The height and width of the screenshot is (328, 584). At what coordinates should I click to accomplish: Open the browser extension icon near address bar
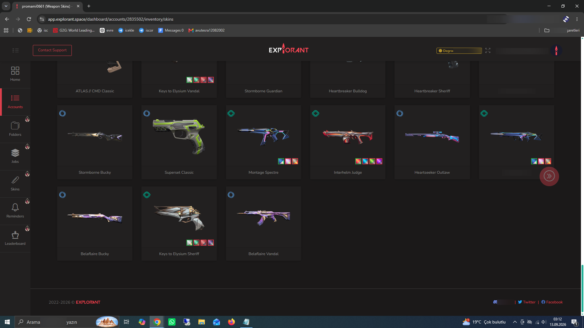pos(566,19)
